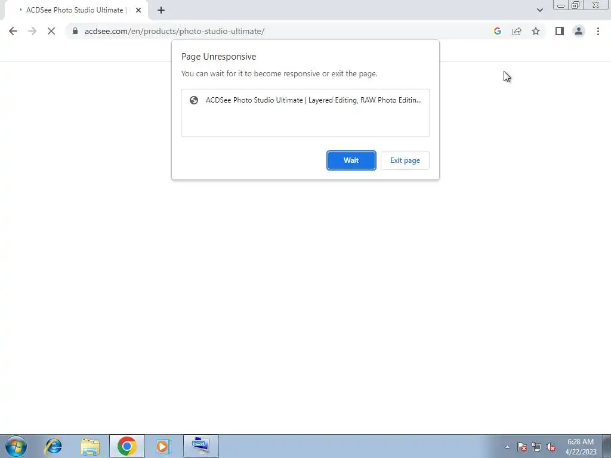This screenshot has width=611, height=458.
Task: Select the unresponsive page entry in the list
Action: (x=305, y=100)
